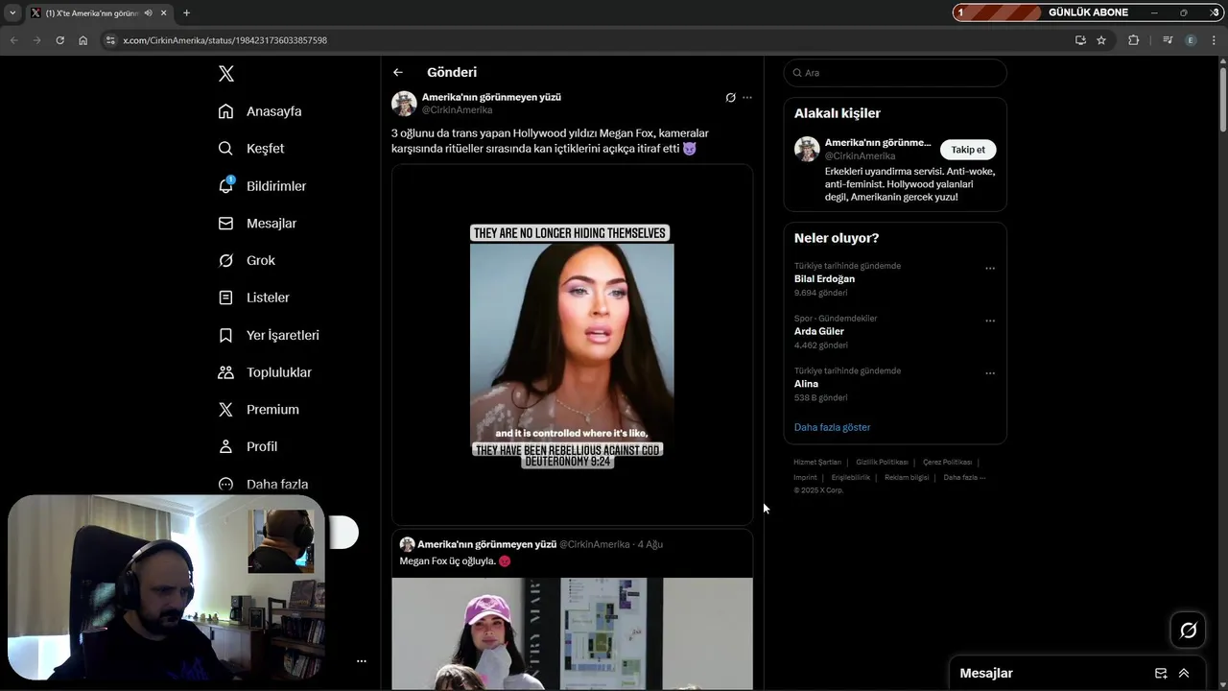Click the @CirkinAmerika handle under author name
The width and height of the screenshot is (1228, 691).
pyautogui.click(x=457, y=110)
